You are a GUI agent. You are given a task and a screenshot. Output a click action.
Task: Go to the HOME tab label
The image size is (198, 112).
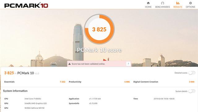(148, 7)
